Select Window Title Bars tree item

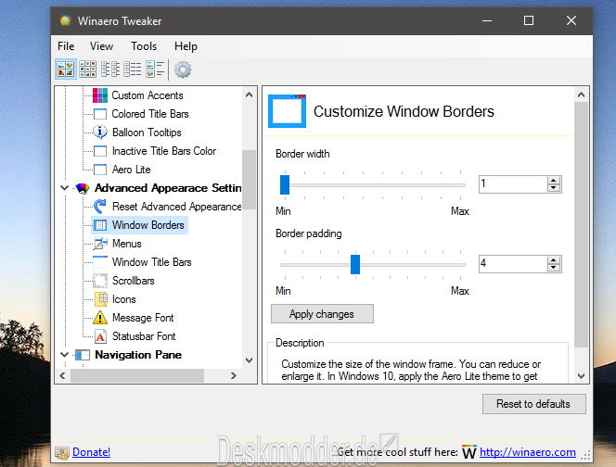coord(151,262)
